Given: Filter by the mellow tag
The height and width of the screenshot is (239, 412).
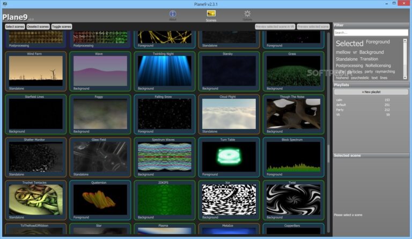Looking at the screenshot, I should [343, 52].
